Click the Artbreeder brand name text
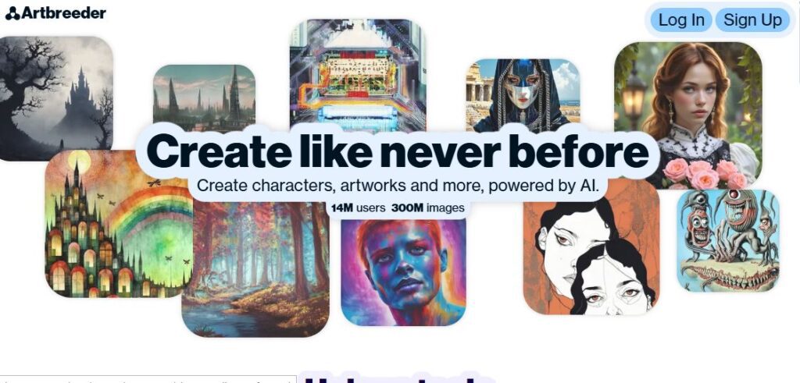The width and height of the screenshot is (800, 383). (63, 13)
